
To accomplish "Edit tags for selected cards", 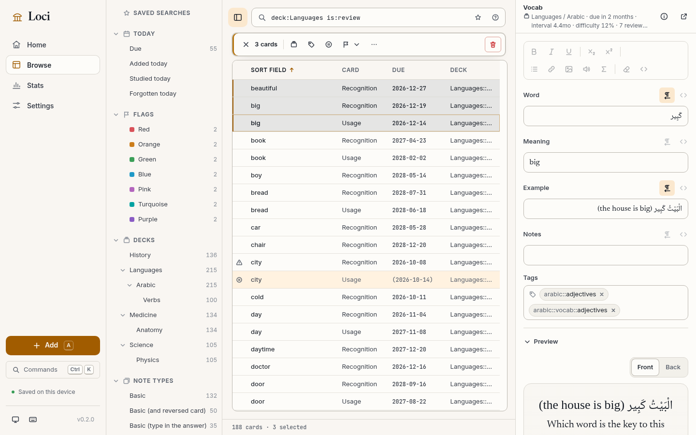I will coord(311,44).
